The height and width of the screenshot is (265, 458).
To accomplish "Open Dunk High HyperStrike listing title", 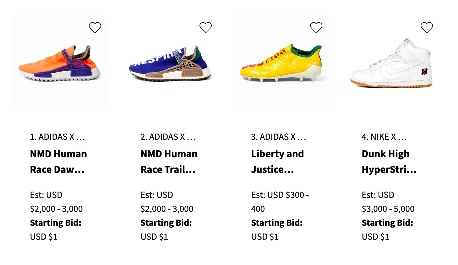I will click(389, 161).
